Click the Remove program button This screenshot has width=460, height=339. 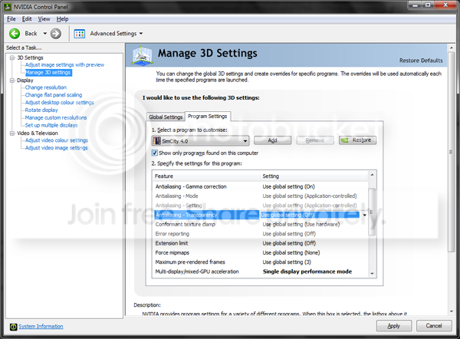pos(315,140)
